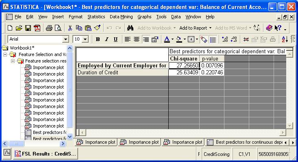Open file using the folder icon
Screen dimensions: 298x162
click(19, 28)
